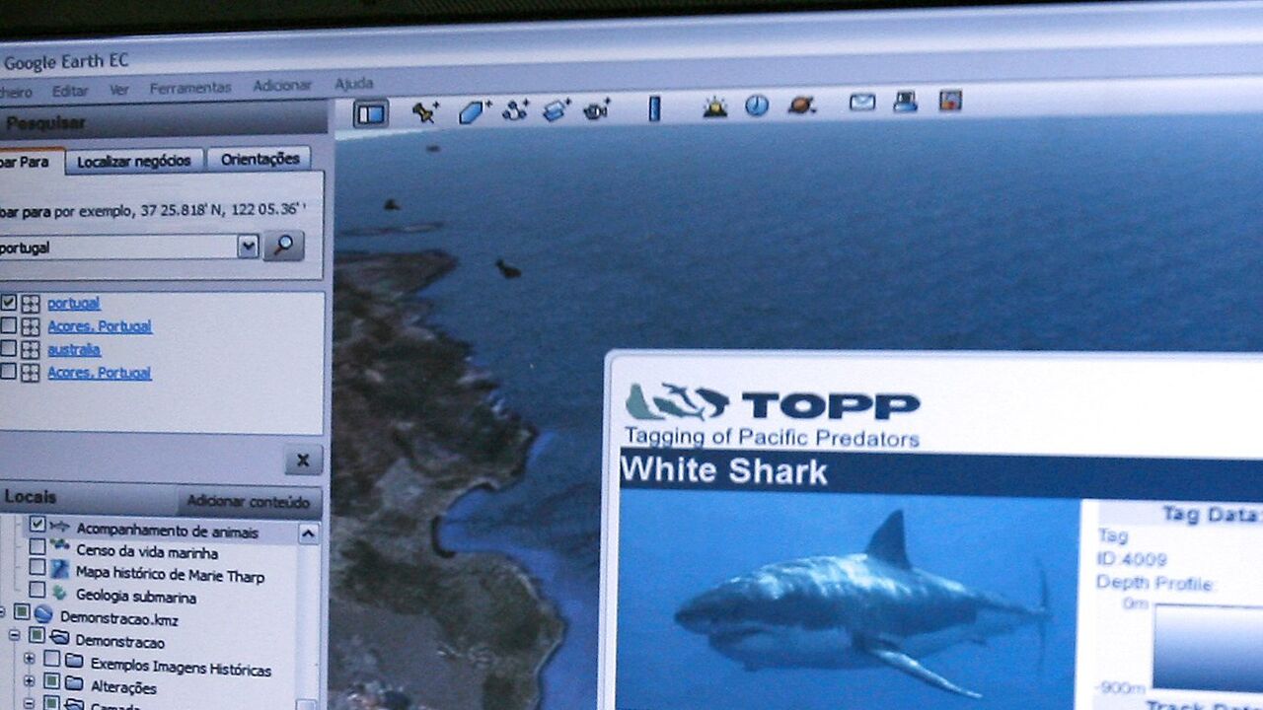This screenshot has height=710, width=1263.
Task: Open the search history dropdown arrow
Action: (x=248, y=247)
